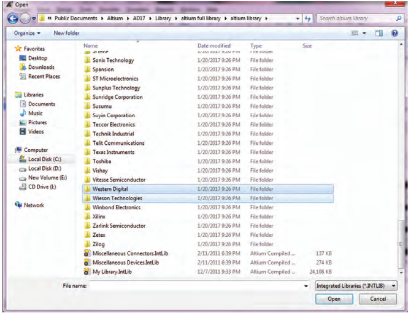
Task: Click the New folder button
Action: (x=66, y=33)
